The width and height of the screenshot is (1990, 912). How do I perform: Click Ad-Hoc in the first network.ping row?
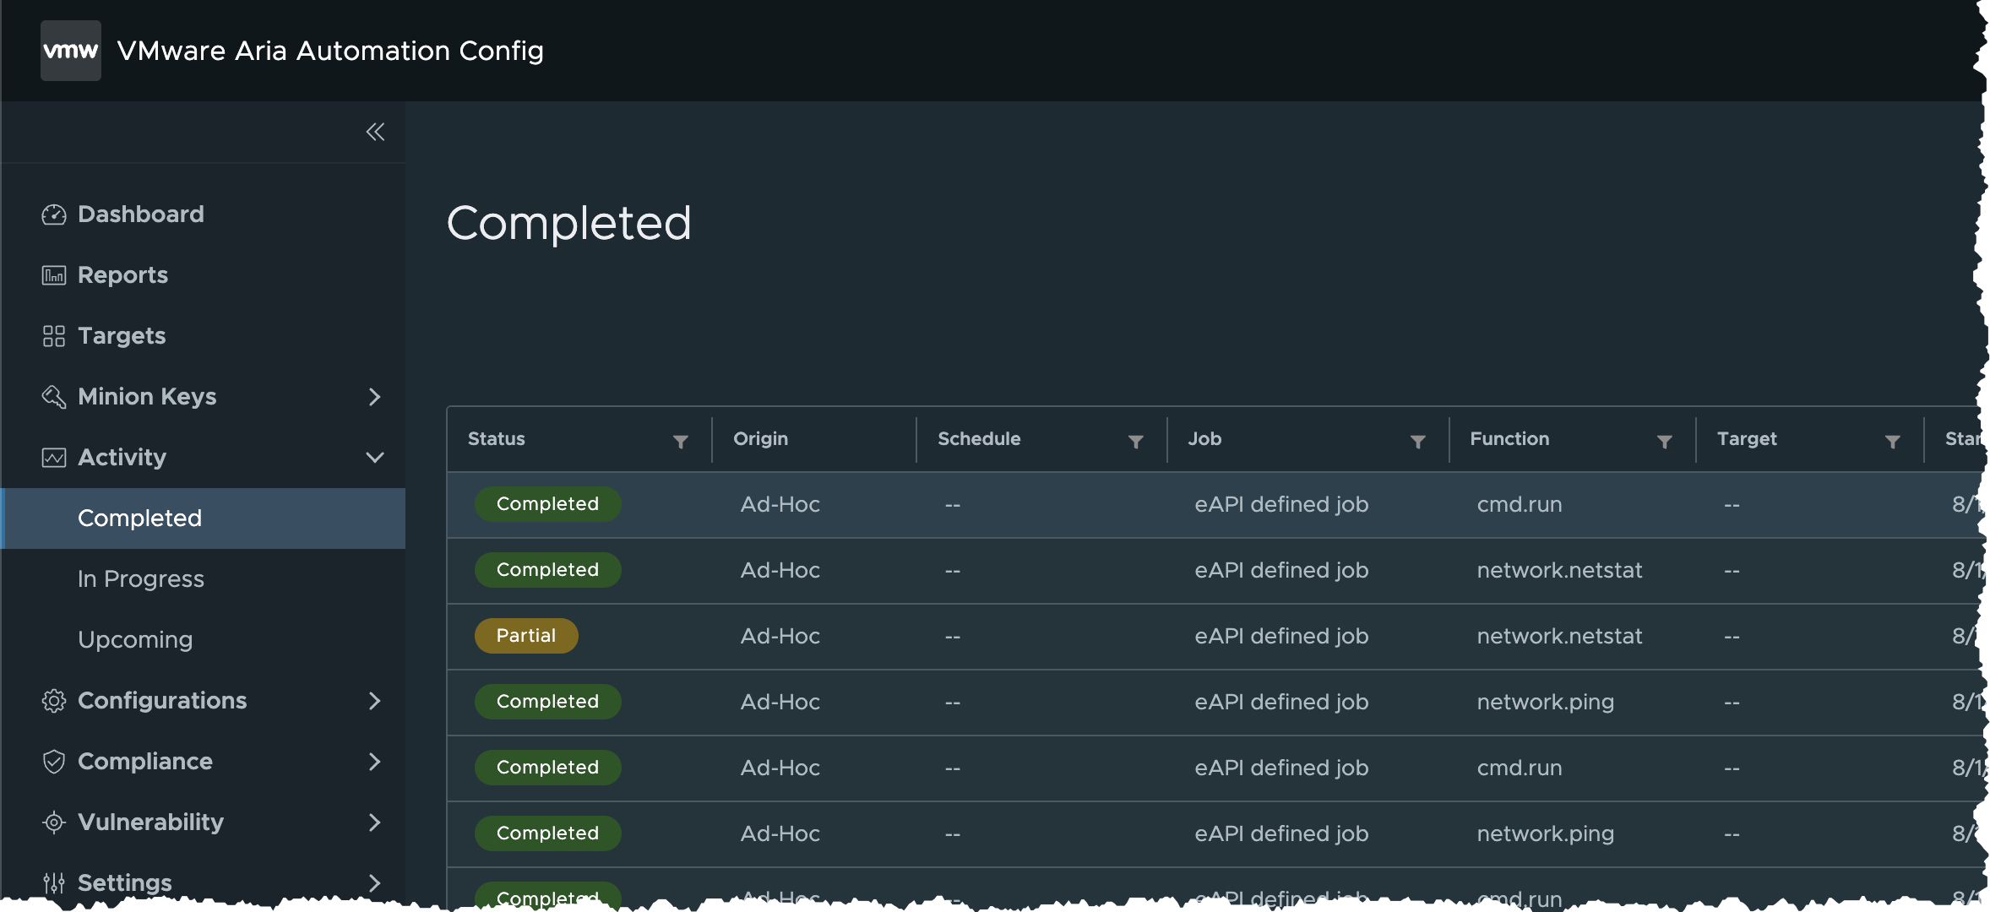coord(780,702)
